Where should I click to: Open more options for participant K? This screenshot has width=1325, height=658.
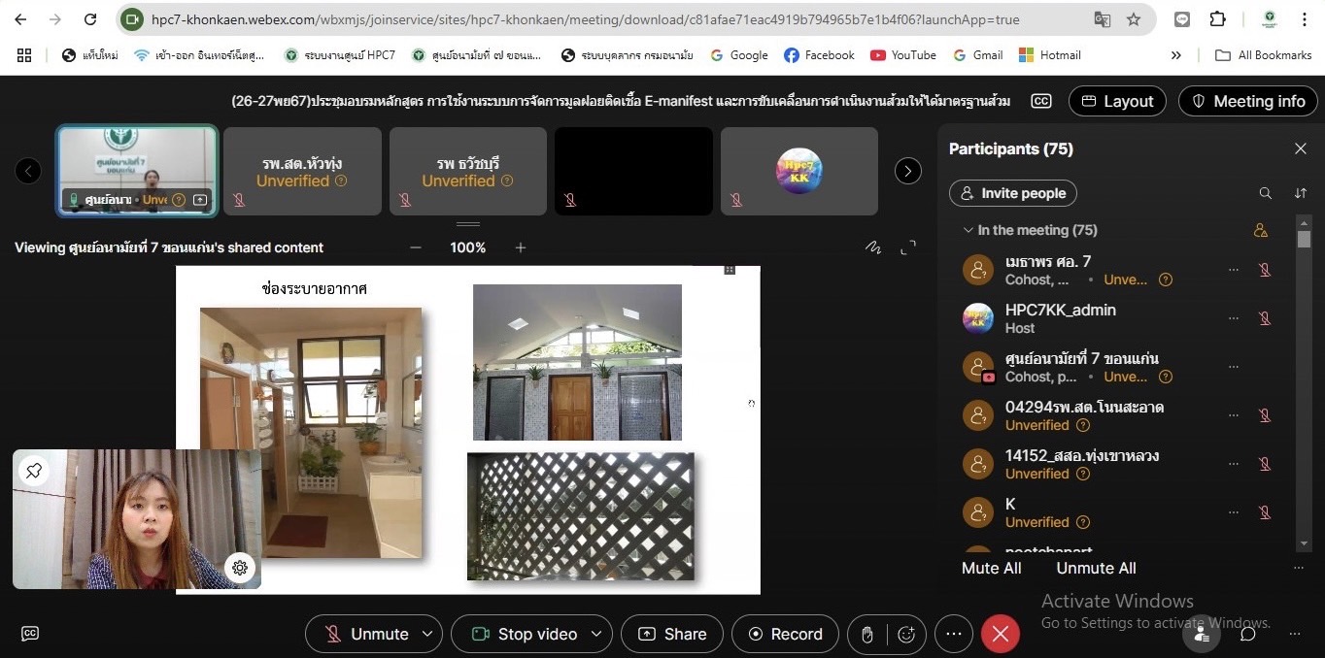1234,512
